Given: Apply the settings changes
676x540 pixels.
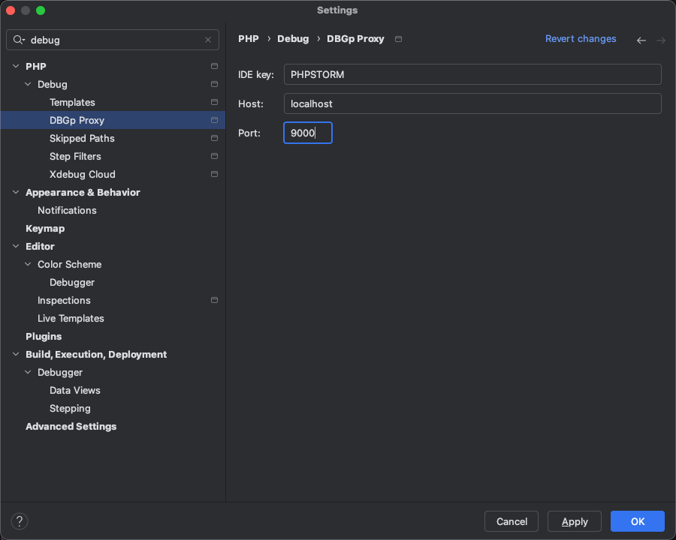Looking at the screenshot, I should (575, 521).
